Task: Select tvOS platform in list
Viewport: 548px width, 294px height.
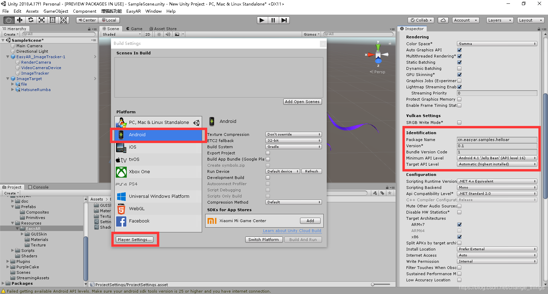Action: click(158, 159)
